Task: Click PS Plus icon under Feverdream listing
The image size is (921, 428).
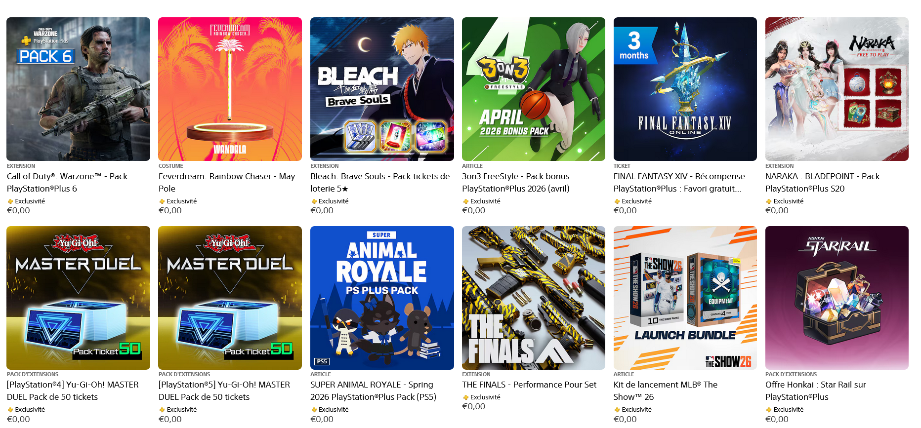Action: tap(162, 201)
